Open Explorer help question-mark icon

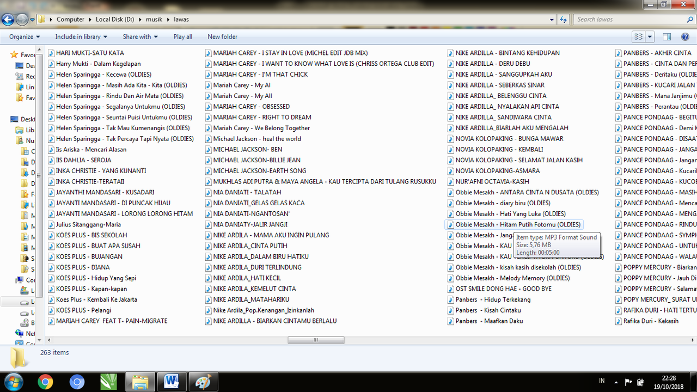pos(686,36)
